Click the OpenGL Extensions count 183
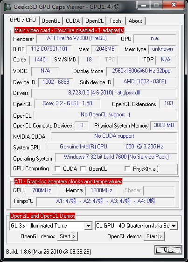Viewport: 188px width, 262px height. tap(168, 104)
